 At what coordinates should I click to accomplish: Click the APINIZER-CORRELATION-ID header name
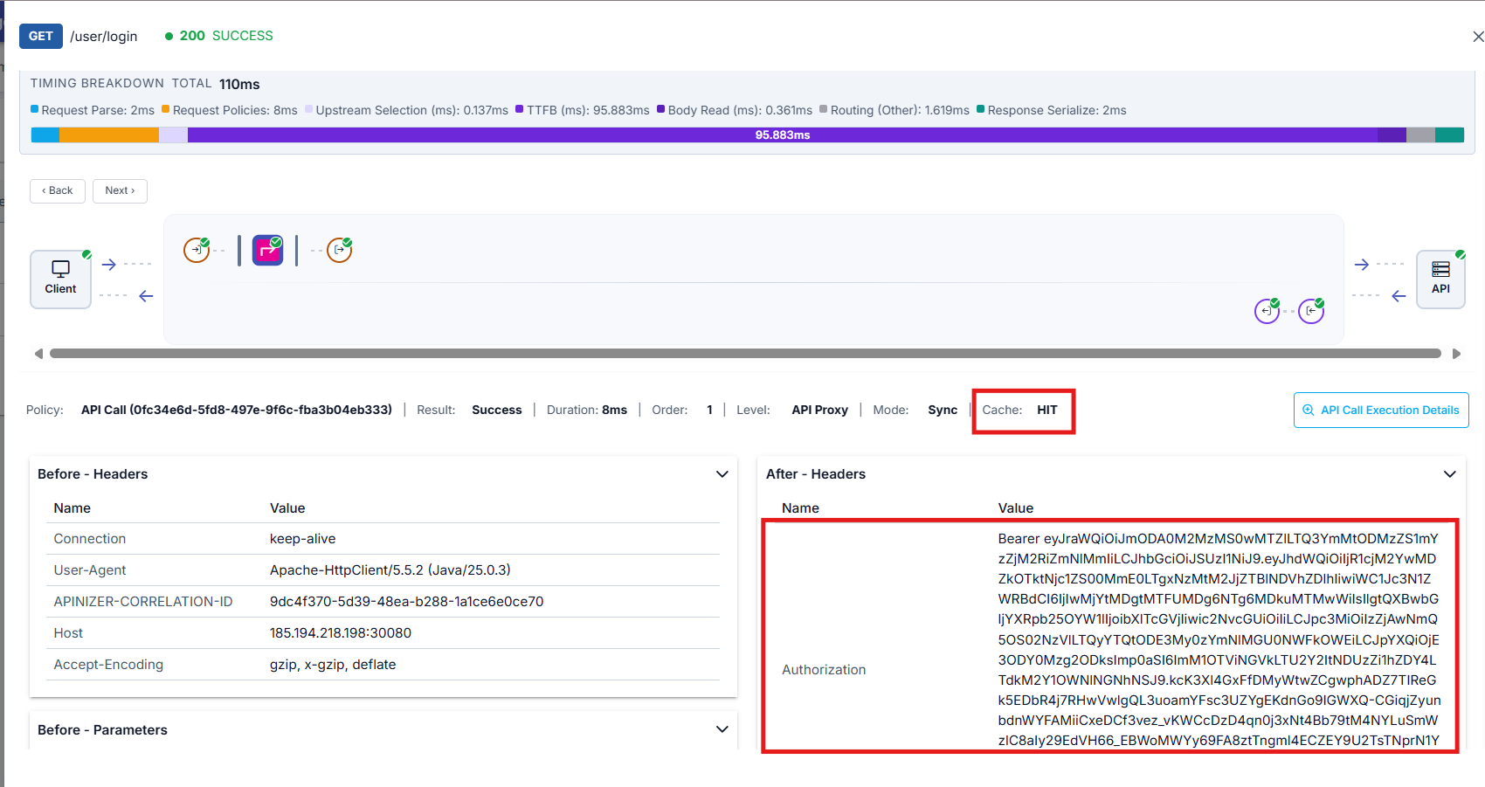(x=143, y=602)
